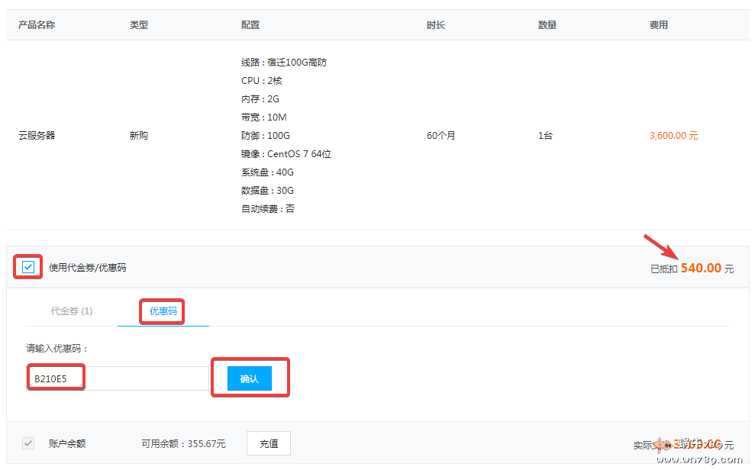This screenshot has height=470, width=755.
Task: Click the 类型 column header
Action: click(x=139, y=25)
